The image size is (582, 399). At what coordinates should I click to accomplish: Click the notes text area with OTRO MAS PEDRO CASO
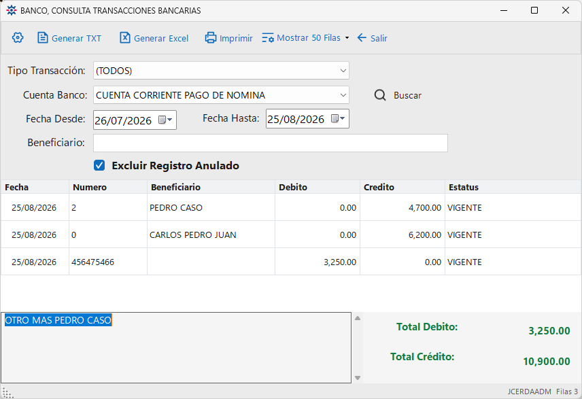tap(176, 347)
